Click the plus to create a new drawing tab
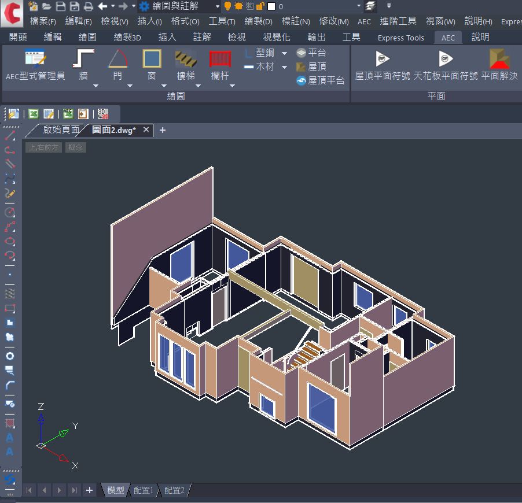This screenshot has height=503, width=522. [162, 130]
